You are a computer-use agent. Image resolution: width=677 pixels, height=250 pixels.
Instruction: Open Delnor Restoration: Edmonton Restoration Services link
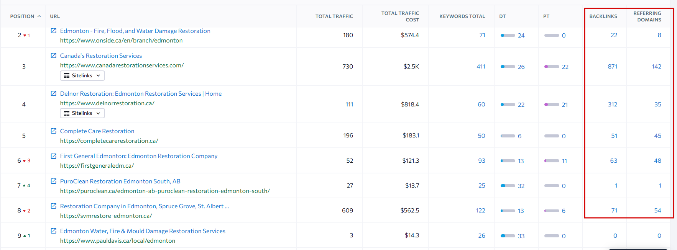coord(141,93)
